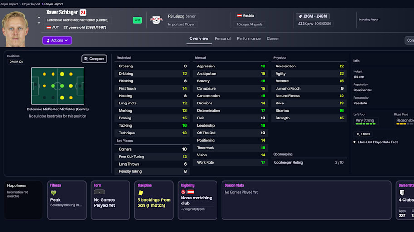Viewport: 414px width, 232px height.
Task: Select the Stamina attribute row
Action: (309, 111)
